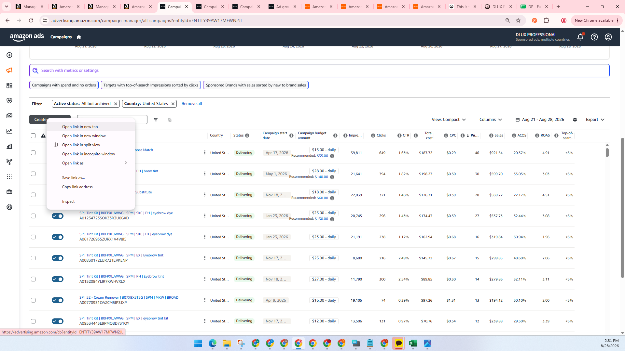
Task: Choose Open link in new tab
Action: (91, 127)
